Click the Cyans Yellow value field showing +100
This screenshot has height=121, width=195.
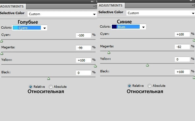coord(83,60)
